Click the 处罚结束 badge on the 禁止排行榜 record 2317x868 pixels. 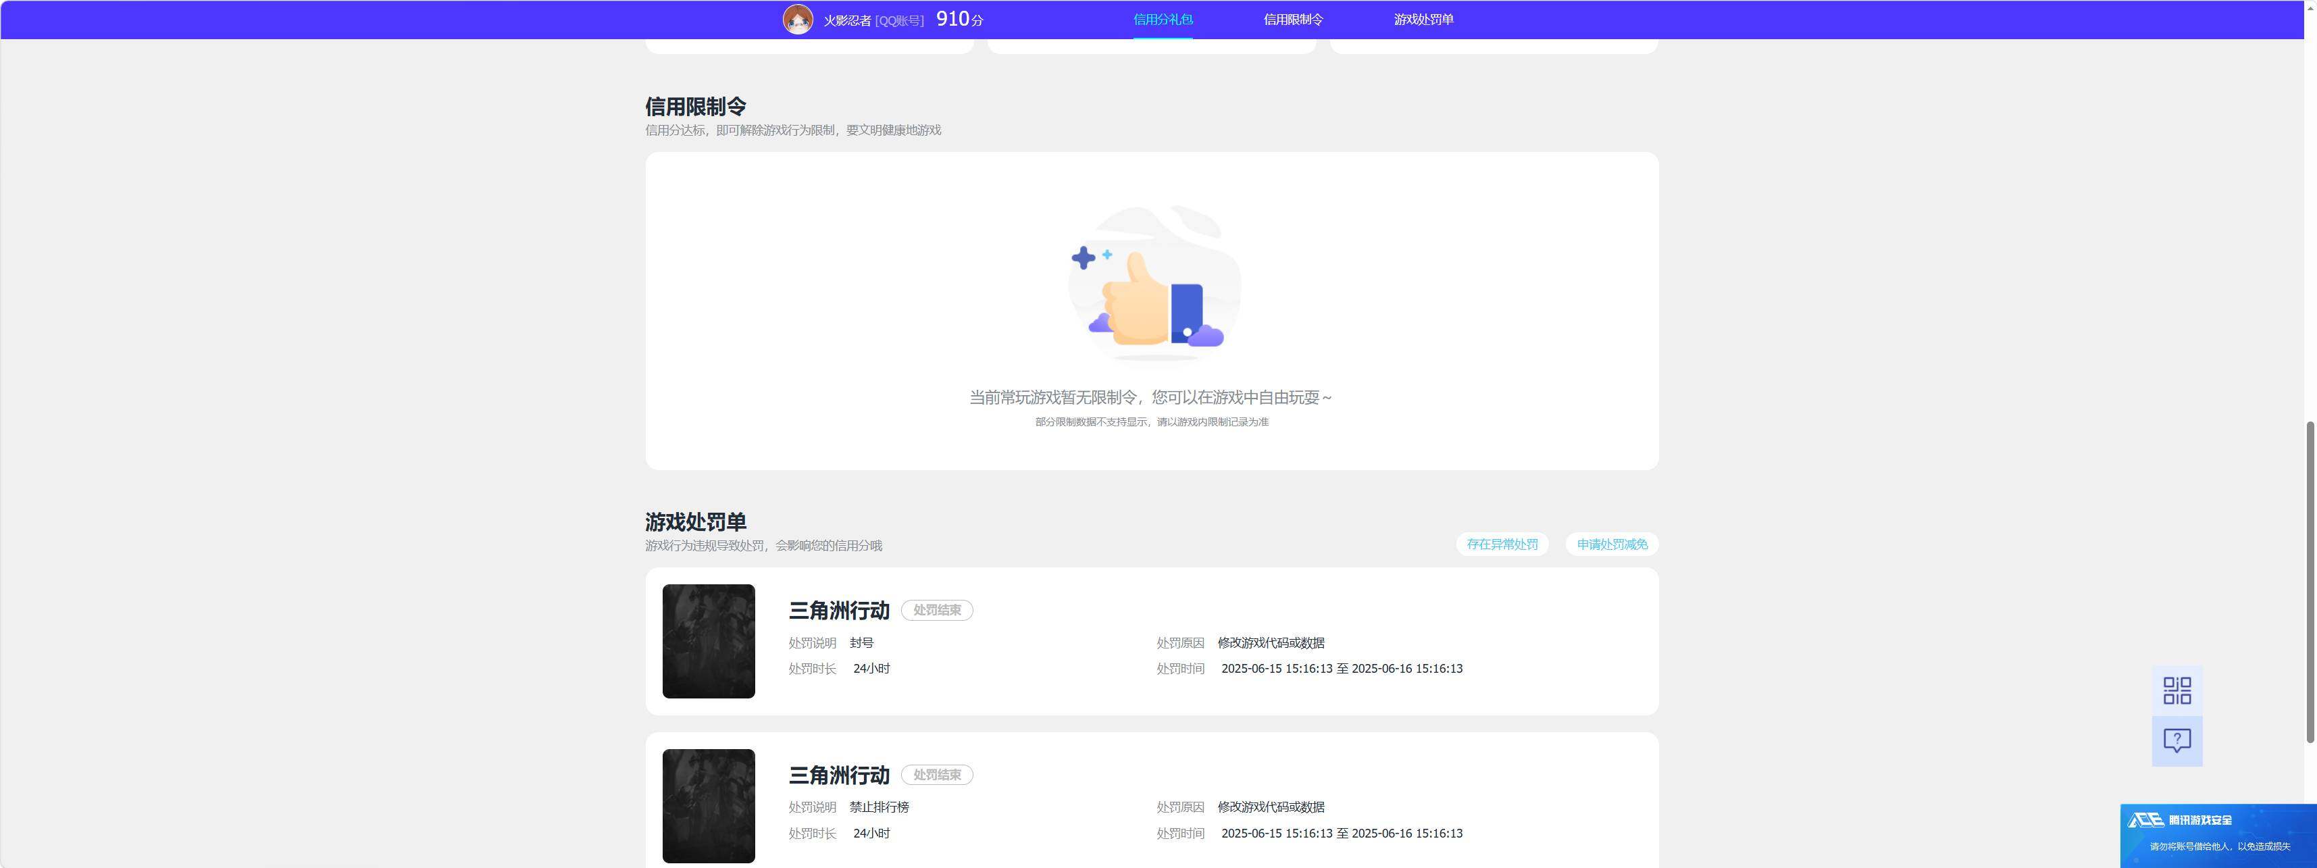point(936,775)
